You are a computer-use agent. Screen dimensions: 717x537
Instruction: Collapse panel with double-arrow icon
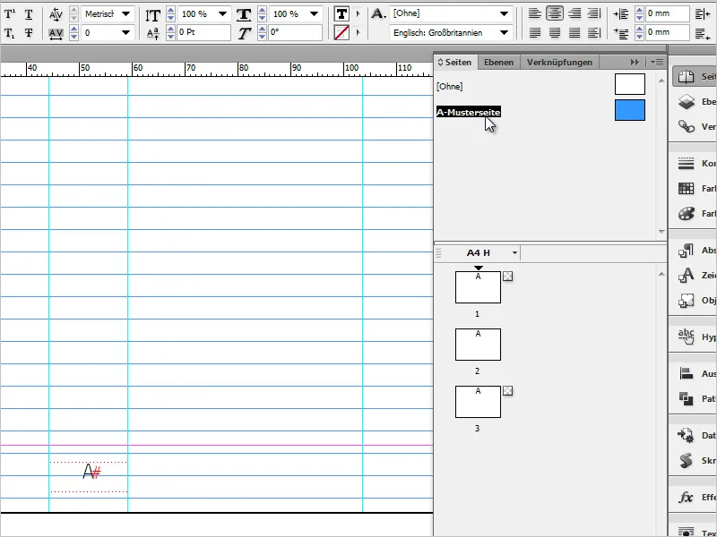click(x=635, y=62)
